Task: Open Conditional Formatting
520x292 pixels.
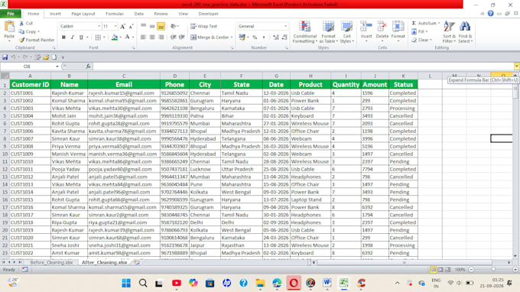Action: pos(305,32)
